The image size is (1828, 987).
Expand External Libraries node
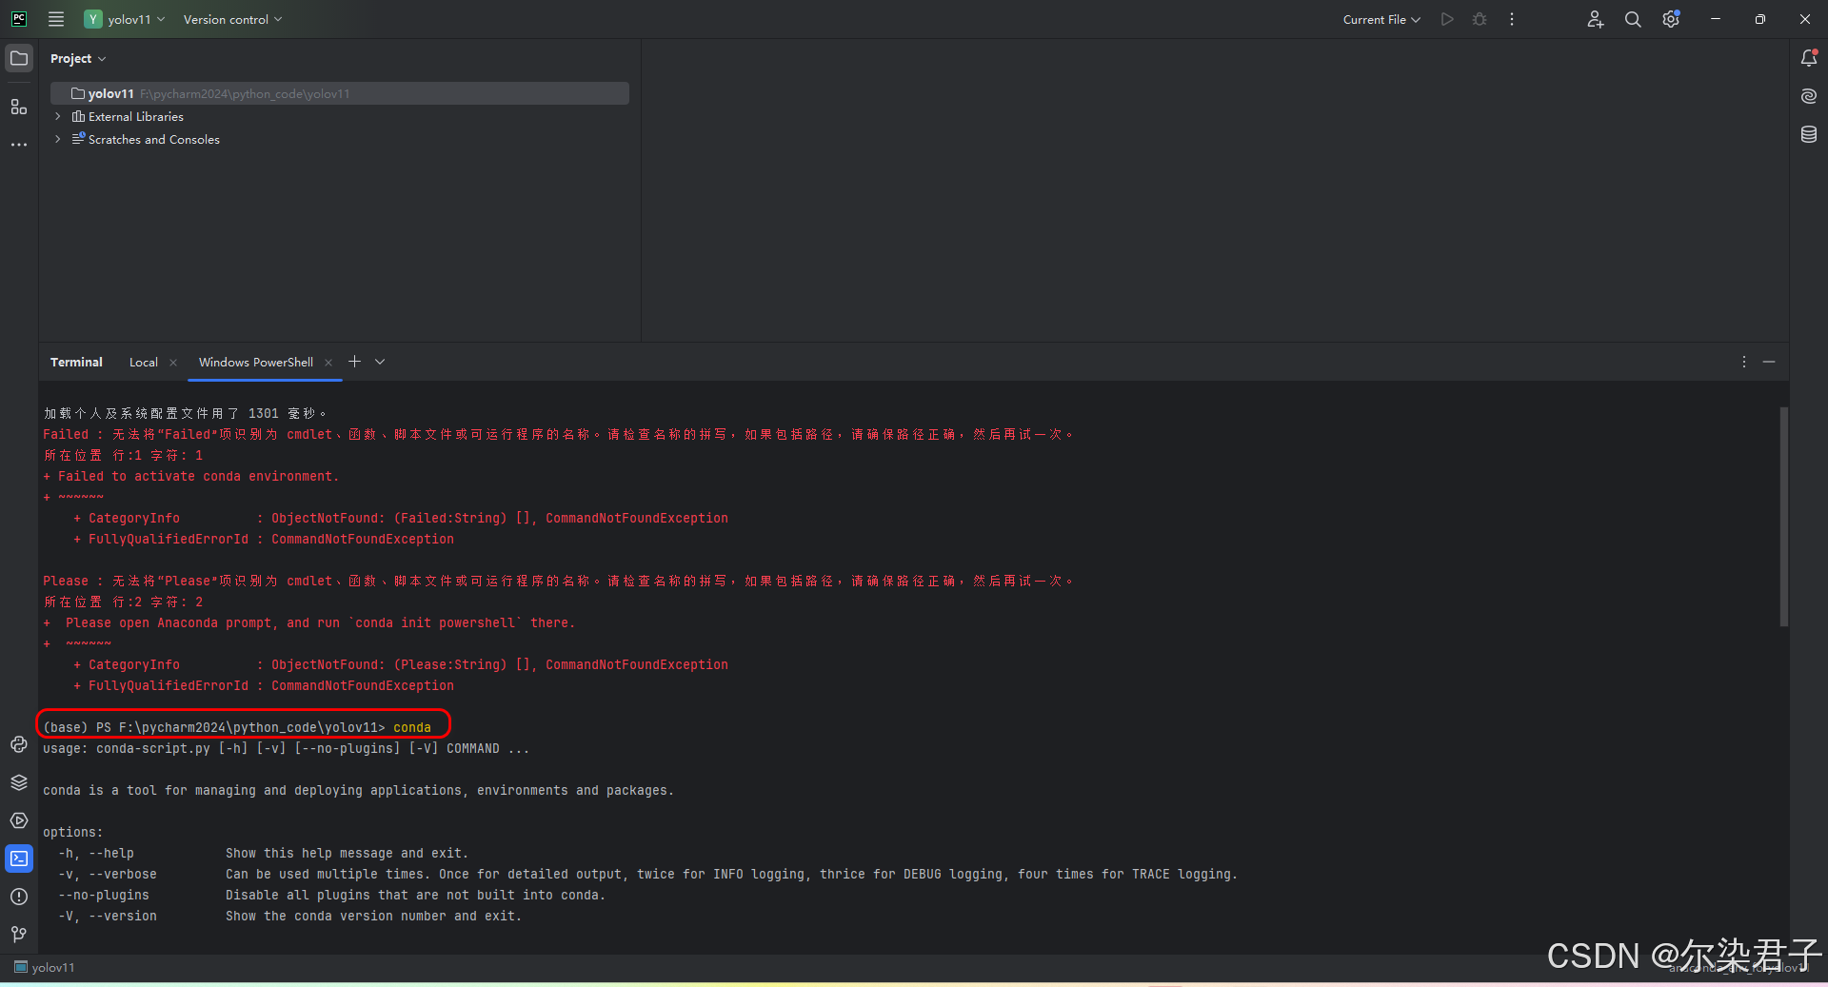58,116
